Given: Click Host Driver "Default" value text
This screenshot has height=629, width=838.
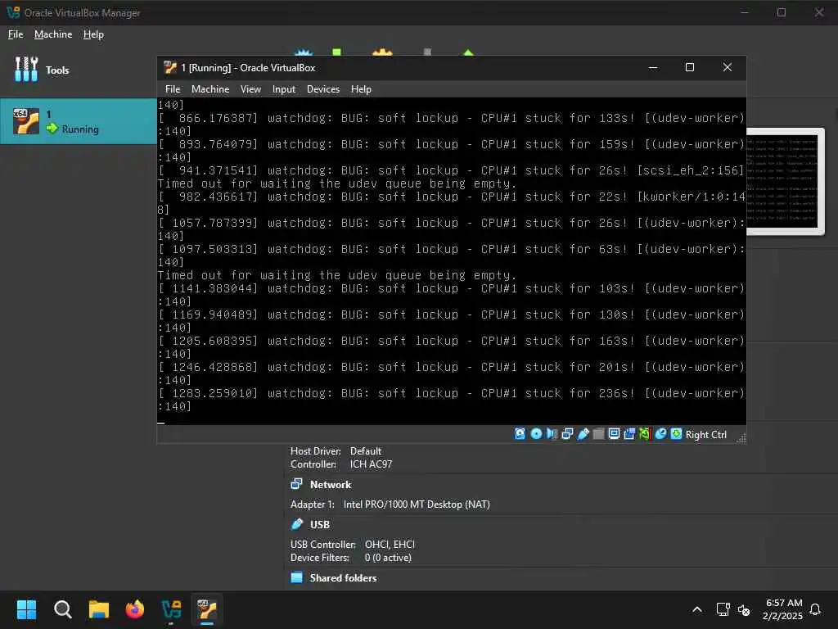Looking at the screenshot, I should point(366,451).
